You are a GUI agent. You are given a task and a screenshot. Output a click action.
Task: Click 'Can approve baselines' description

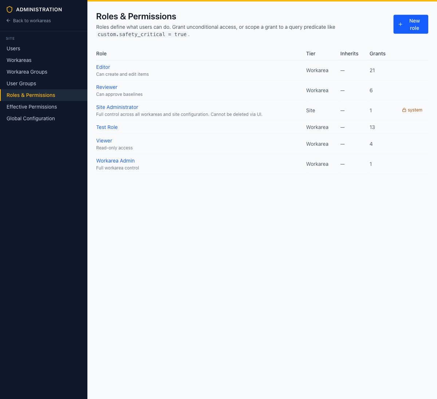point(119,94)
